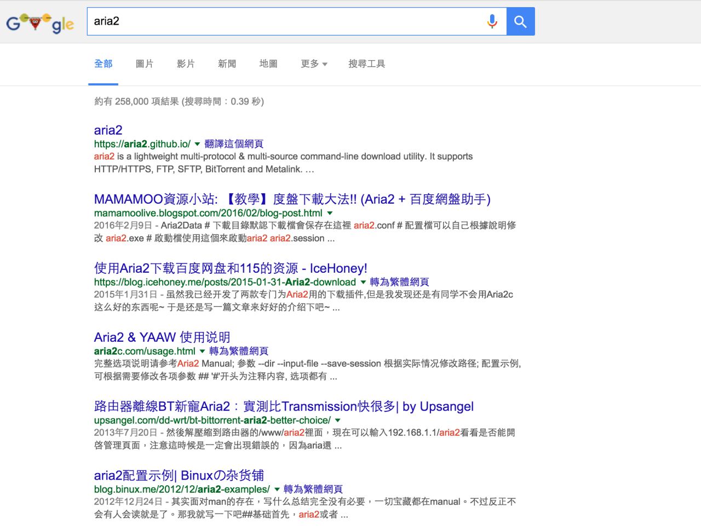The width and height of the screenshot is (701, 529).
Task: Expand arrow beside aria2c.com/usage.html URL
Action: (202, 351)
